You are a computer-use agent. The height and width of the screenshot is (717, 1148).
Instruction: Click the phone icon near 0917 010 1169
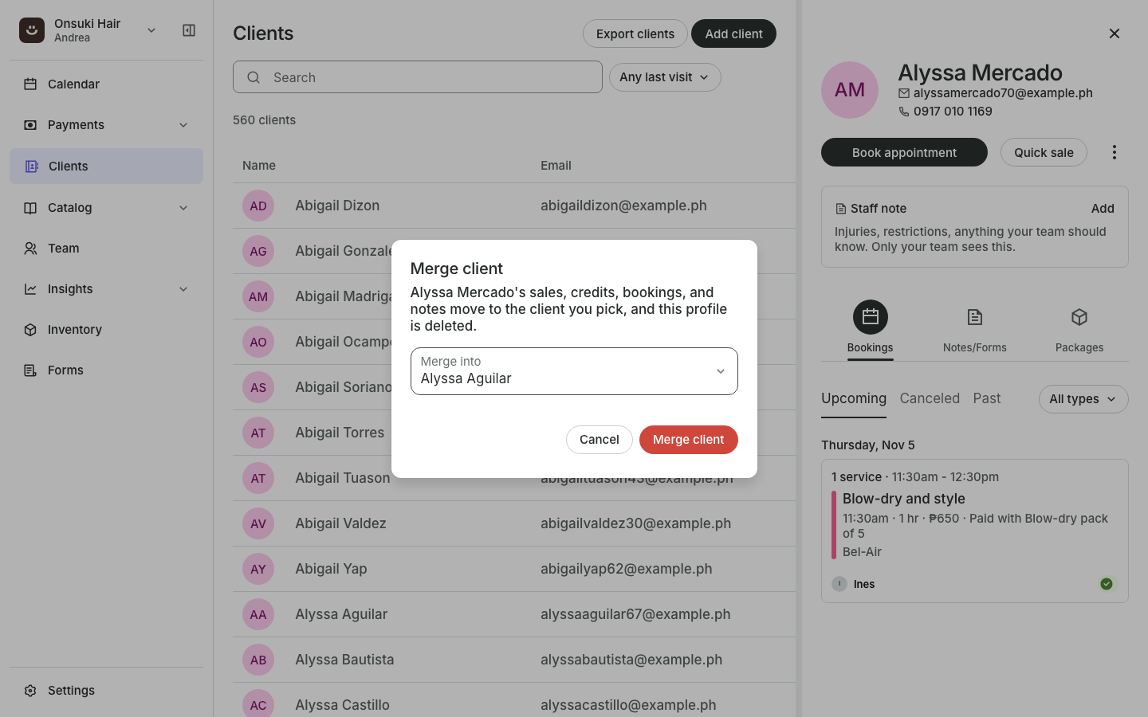click(x=904, y=112)
